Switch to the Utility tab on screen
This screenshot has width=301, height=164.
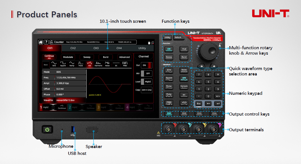tap(142, 48)
